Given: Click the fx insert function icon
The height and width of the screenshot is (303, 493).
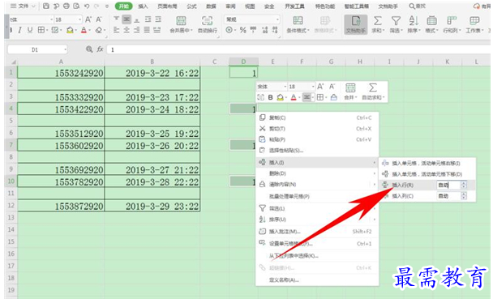Looking at the screenshot, I should tap(101, 49).
